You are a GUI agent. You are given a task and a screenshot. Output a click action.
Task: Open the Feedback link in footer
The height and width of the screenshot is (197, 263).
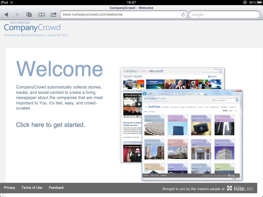[56, 188]
